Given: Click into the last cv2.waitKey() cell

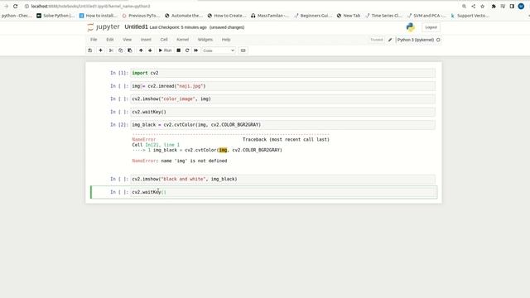Looking at the screenshot, I should [283, 192].
